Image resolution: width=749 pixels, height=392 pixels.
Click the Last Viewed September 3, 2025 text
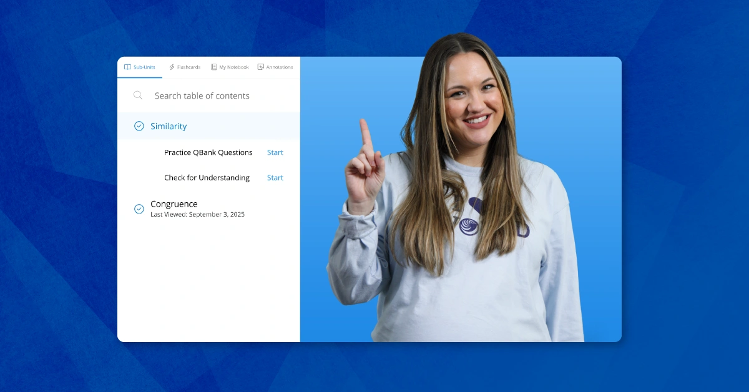[197, 215]
